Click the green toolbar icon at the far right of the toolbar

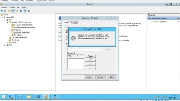click(29, 11)
